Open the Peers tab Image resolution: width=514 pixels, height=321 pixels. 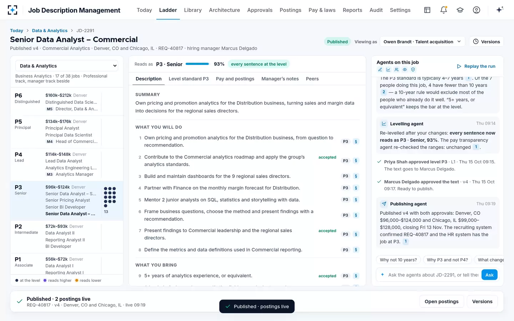(312, 79)
